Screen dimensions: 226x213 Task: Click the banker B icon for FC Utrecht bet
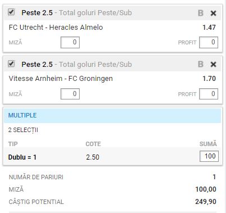point(200,13)
